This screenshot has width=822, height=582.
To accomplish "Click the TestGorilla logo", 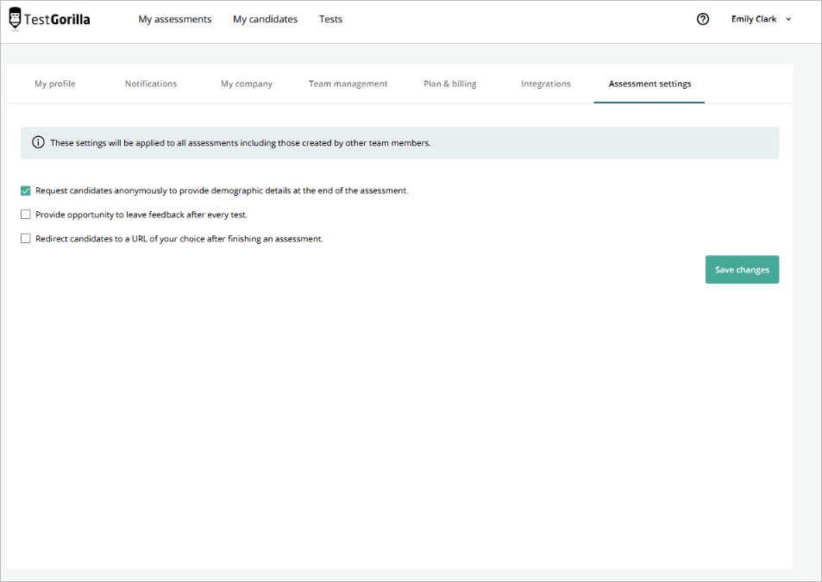I will [50, 19].
